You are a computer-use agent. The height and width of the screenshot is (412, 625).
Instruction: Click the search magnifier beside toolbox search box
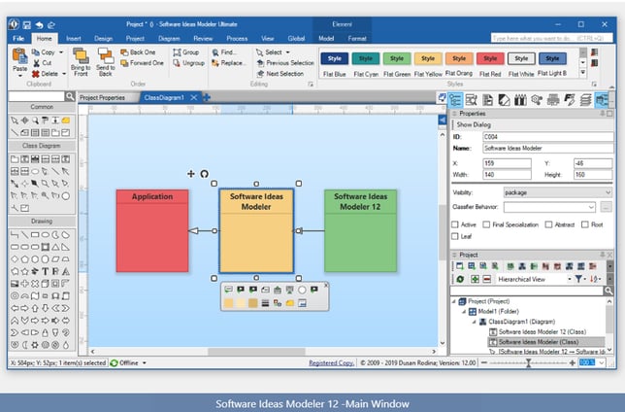point(70,96)
